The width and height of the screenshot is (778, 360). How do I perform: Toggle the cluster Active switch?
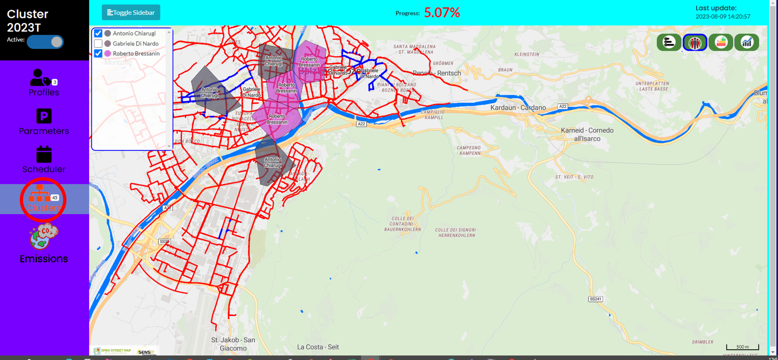tap(45, 42)
